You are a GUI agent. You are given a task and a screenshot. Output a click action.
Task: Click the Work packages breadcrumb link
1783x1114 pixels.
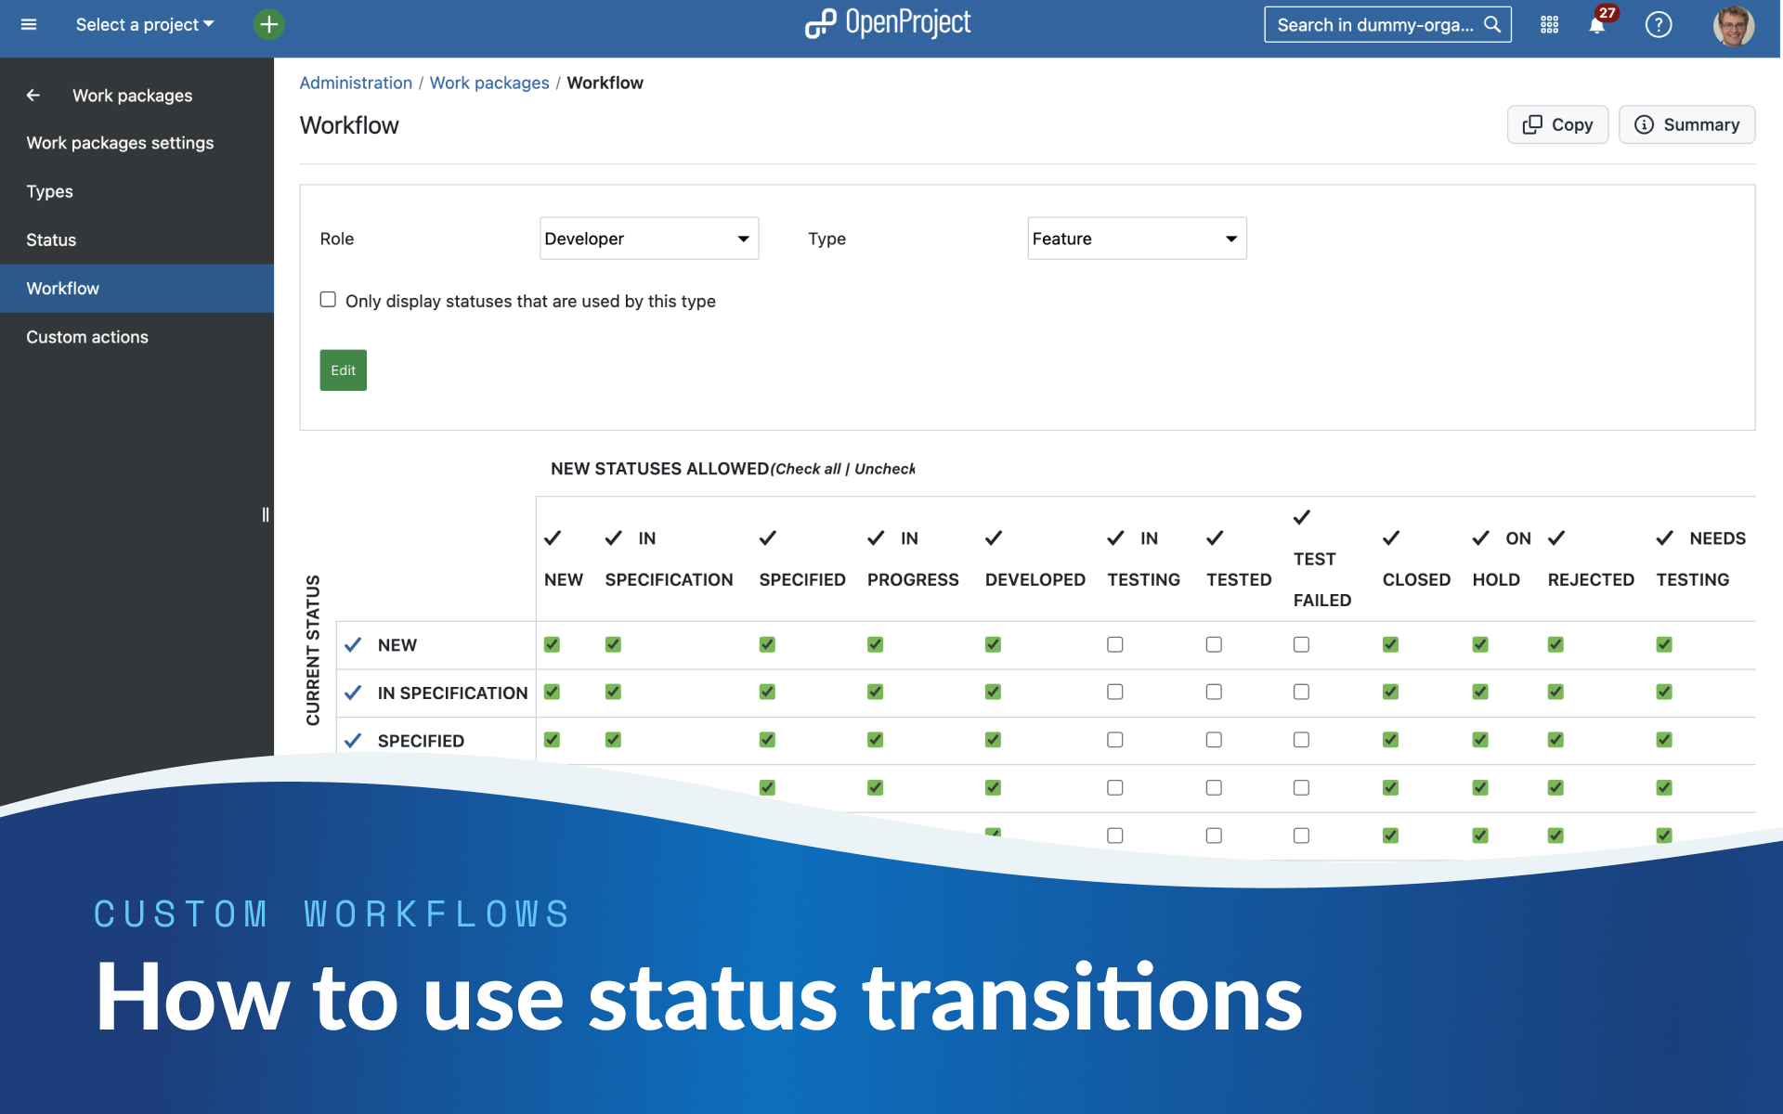coord(489,82)
